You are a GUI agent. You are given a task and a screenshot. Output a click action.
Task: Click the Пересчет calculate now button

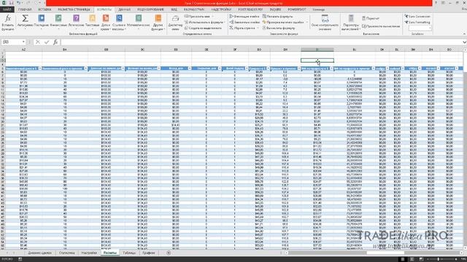pyautogui.click(x=371, y=18)
